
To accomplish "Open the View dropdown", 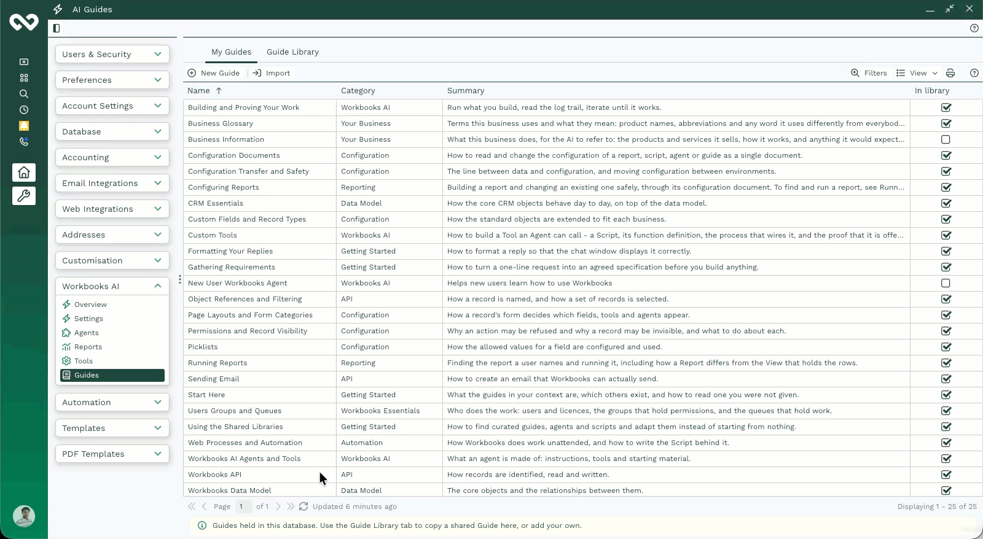I will coord(917,73).
